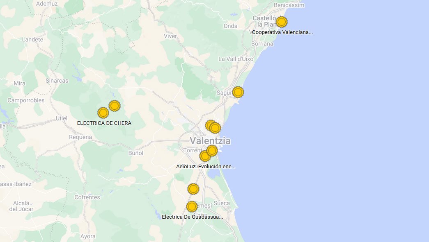
Task: Select the Buñol town label
Action: [x=136, y=153]
